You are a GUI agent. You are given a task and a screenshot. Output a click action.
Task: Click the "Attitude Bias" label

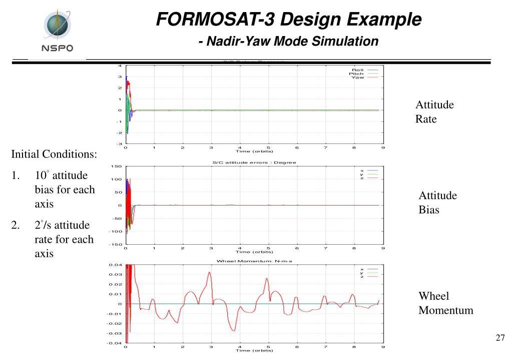pos(437,202)
